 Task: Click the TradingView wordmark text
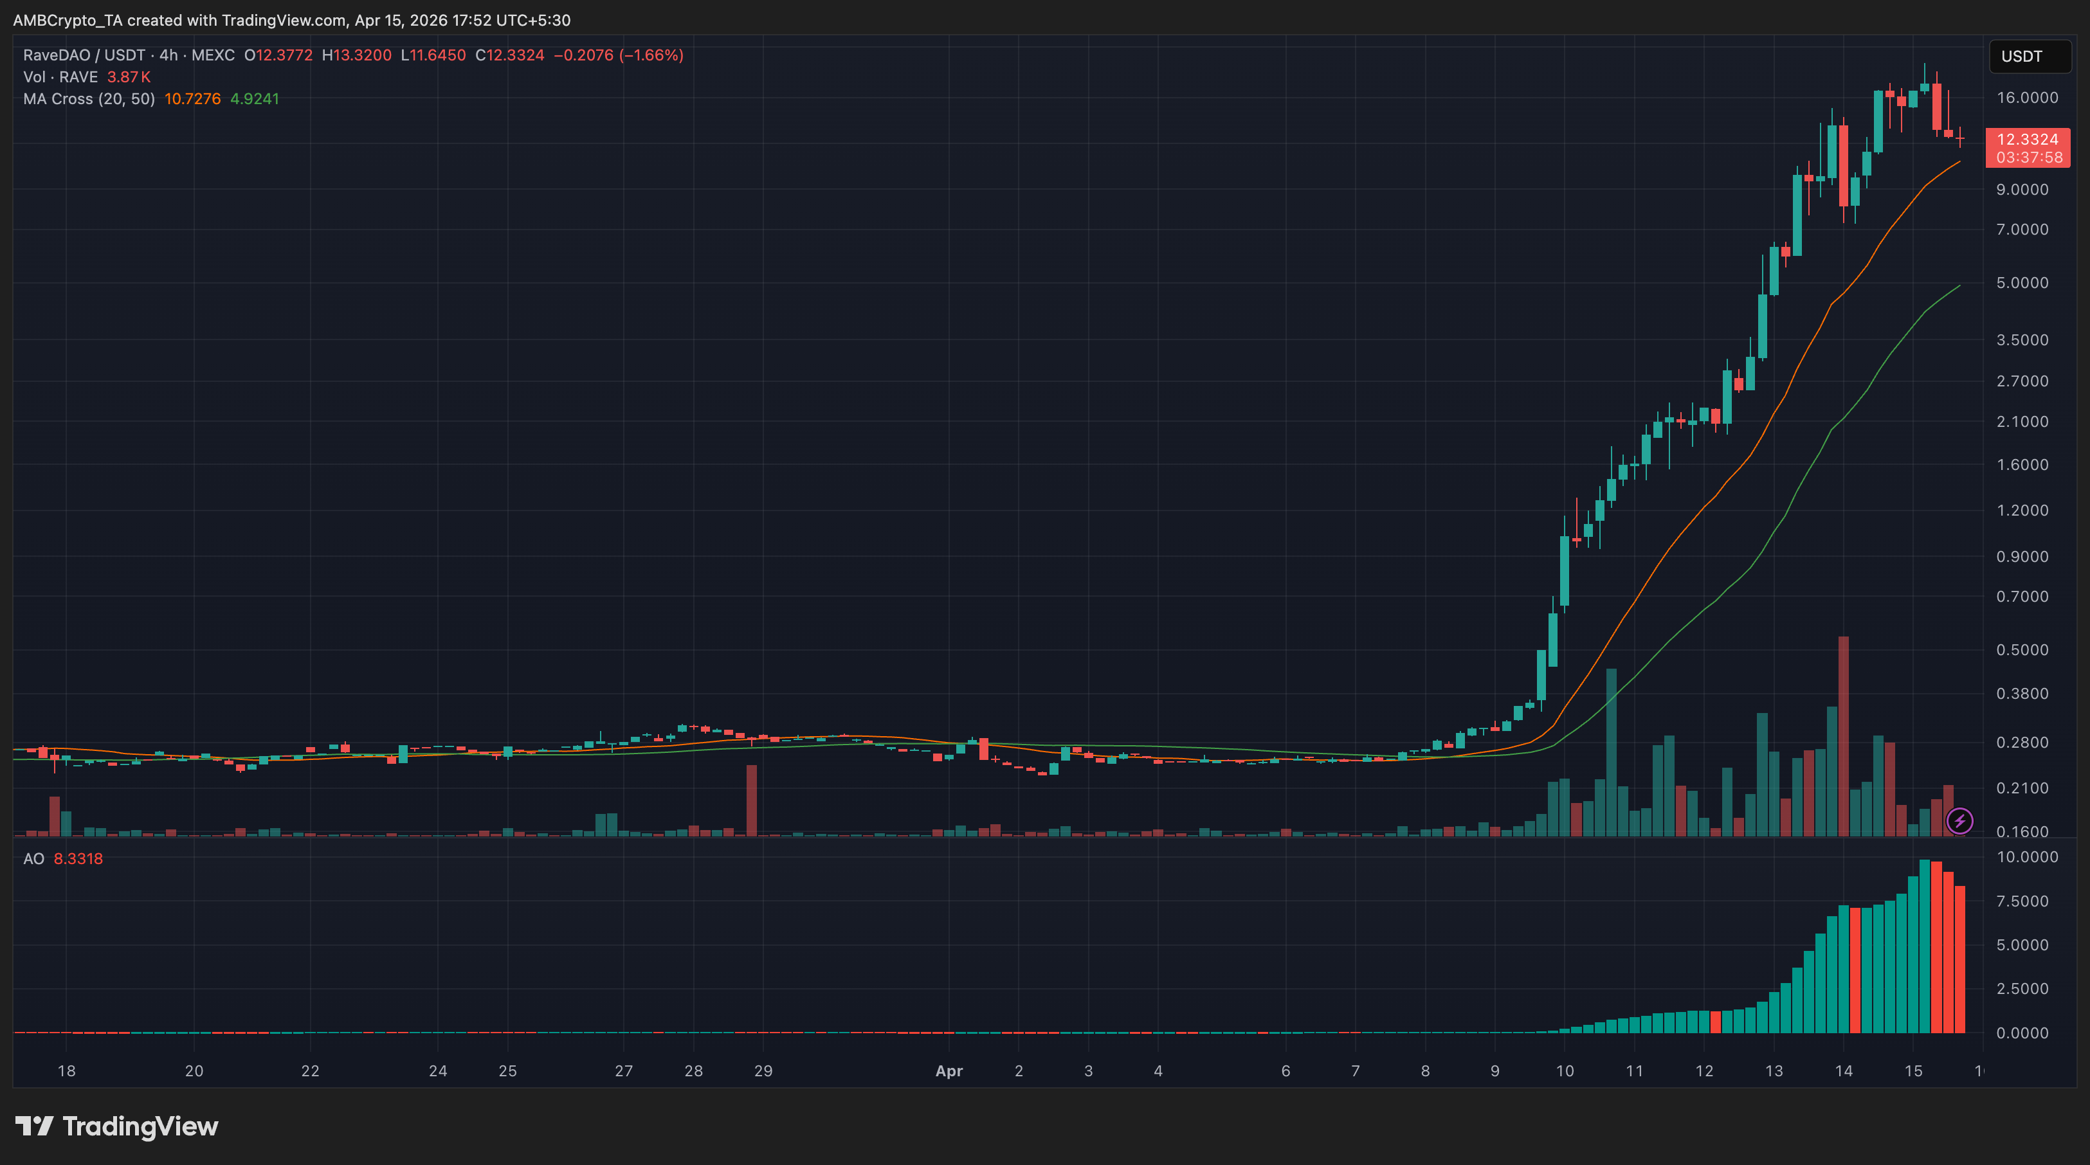click(x=140, y=1126)
